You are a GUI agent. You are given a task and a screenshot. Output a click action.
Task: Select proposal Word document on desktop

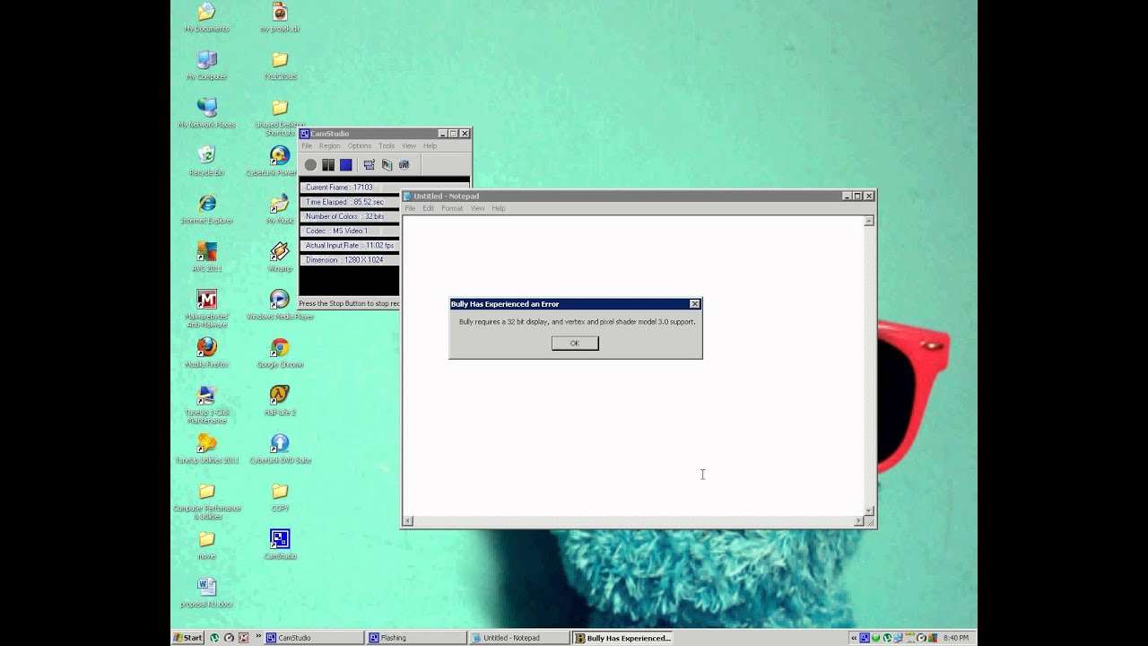pyautogui.click(x=206, y=593)
